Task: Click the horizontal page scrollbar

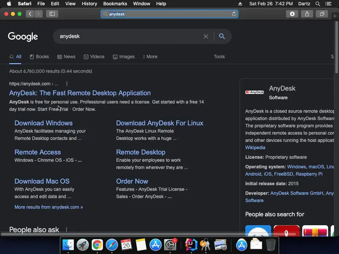Action: click(148, 234)
